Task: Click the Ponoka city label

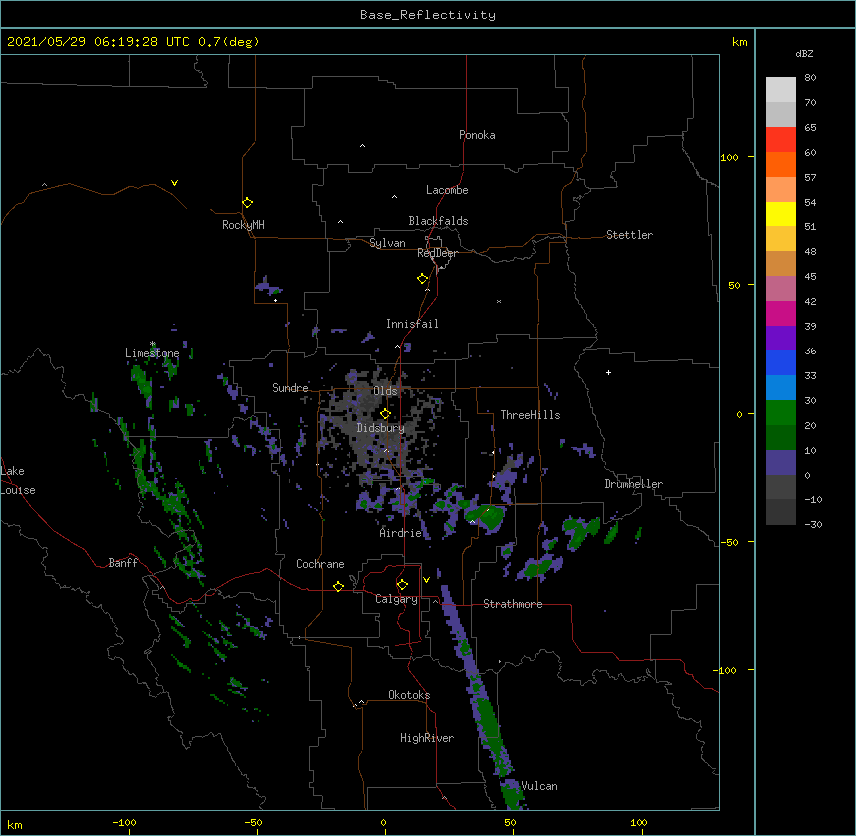Action: point(477,135)
